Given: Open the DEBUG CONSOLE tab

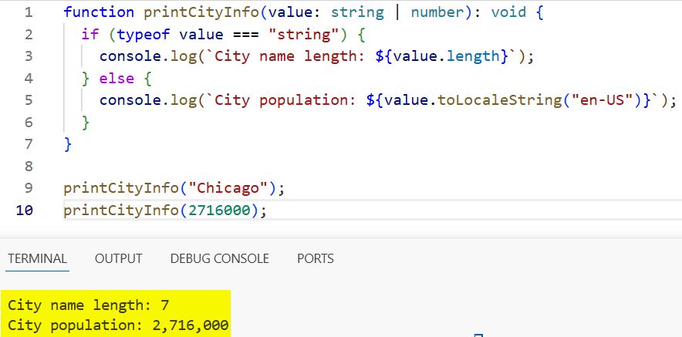Looking at the screenshot, I should click(220, 259).
